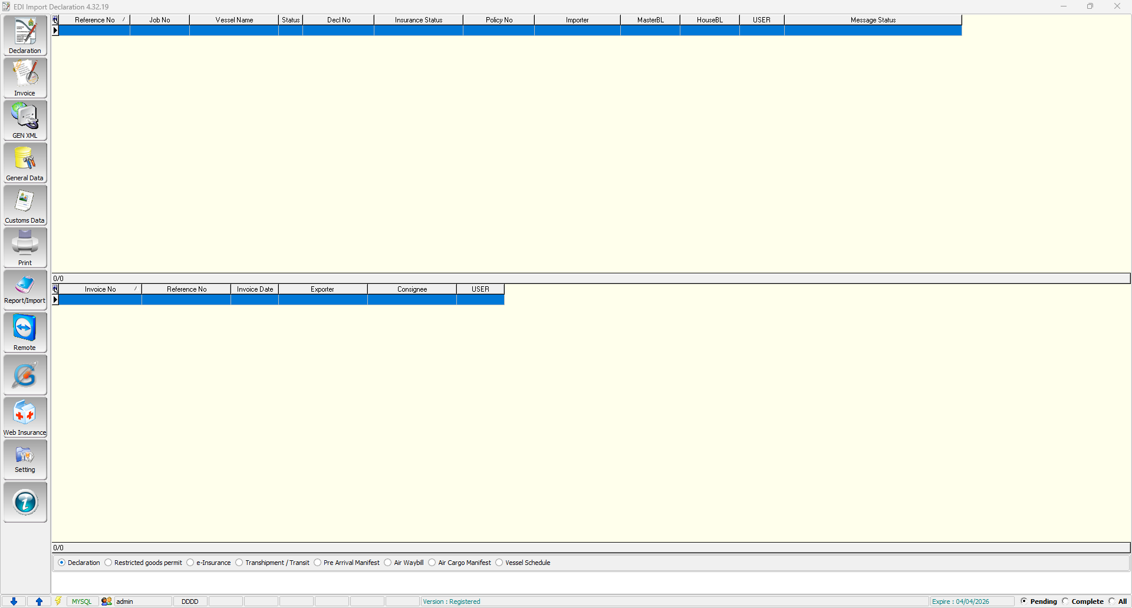
Task: Select the e-Insurance radio button
Action: tap(190, 563)
